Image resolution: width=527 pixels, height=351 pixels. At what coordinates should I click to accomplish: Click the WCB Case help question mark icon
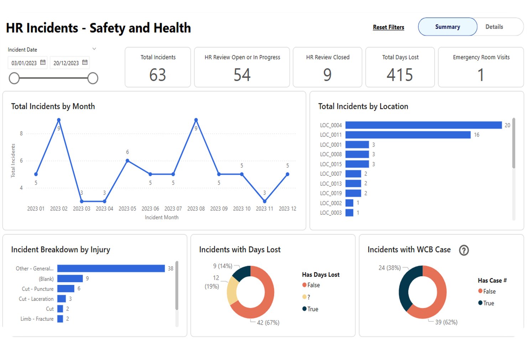(x=464, y=250)
